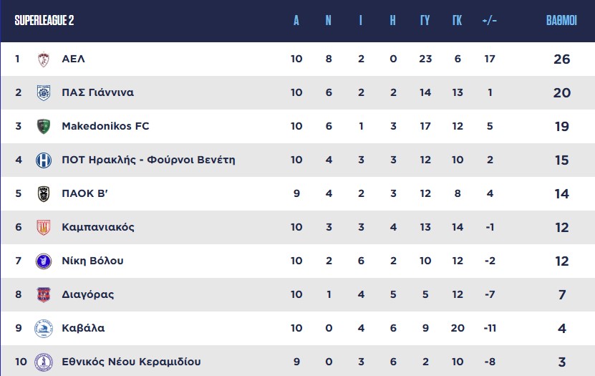
Task: Click the Διαγόρας team crest
Action: point(44,295)
